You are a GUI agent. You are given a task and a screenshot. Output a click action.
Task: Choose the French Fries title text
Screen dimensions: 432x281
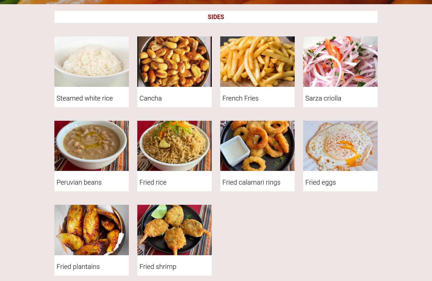240,98
